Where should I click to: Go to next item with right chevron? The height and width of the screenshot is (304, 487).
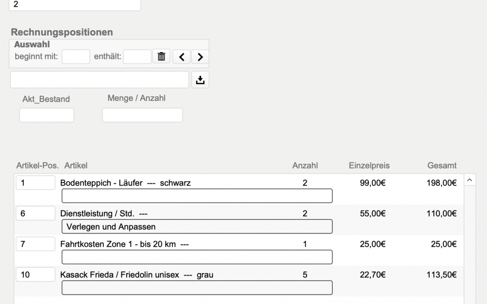click(x=200, y=57)
